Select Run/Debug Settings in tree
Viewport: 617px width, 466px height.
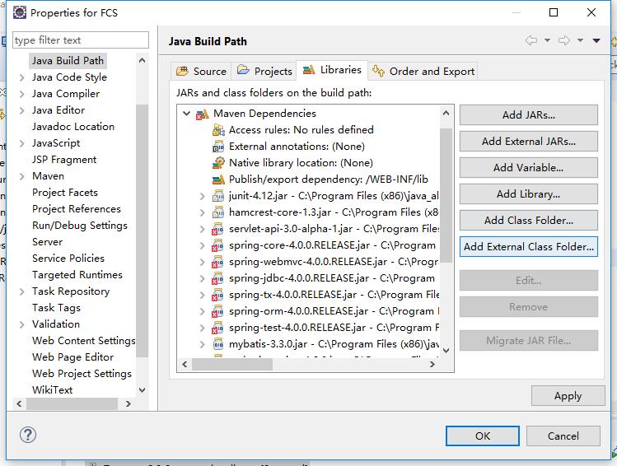80,226
